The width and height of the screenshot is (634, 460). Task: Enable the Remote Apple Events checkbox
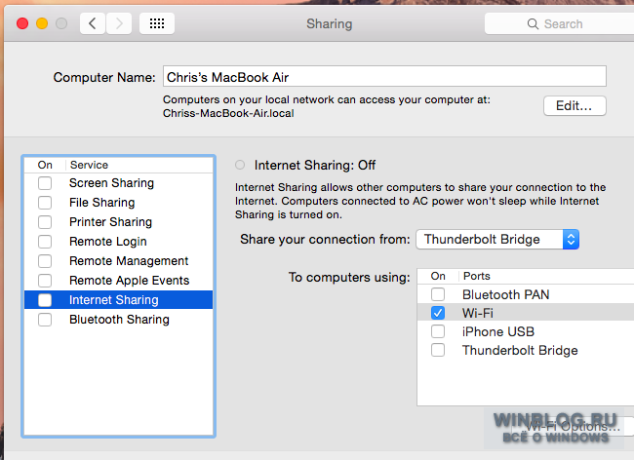point(45,281)
